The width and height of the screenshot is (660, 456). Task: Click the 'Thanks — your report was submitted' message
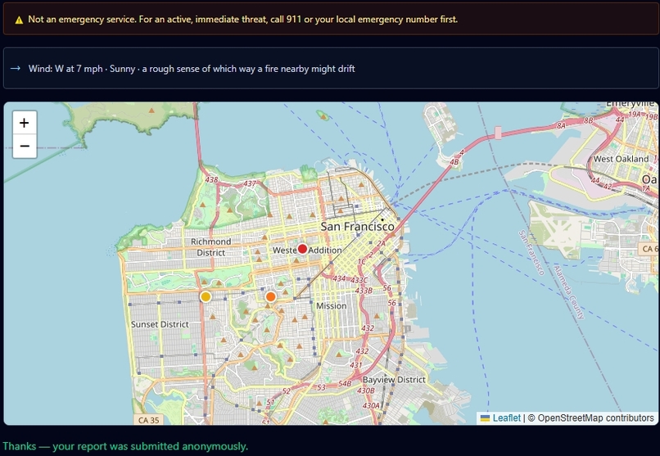click(x=125, y=446)
